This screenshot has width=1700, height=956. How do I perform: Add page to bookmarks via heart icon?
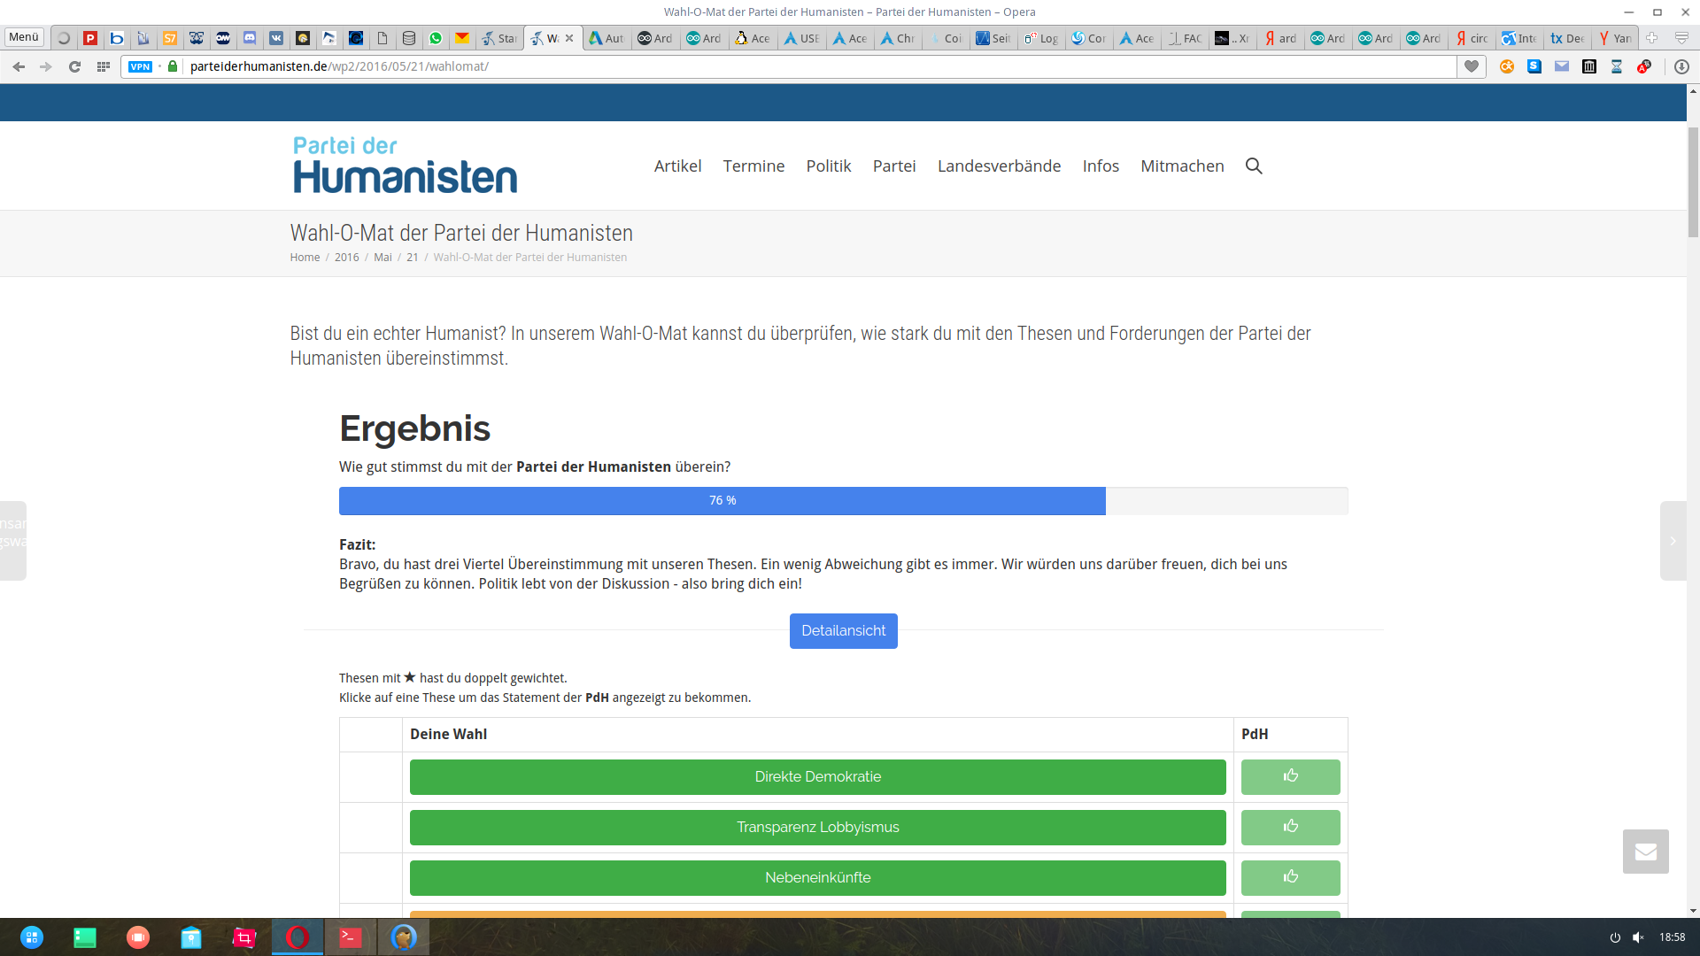point(1471,66)
